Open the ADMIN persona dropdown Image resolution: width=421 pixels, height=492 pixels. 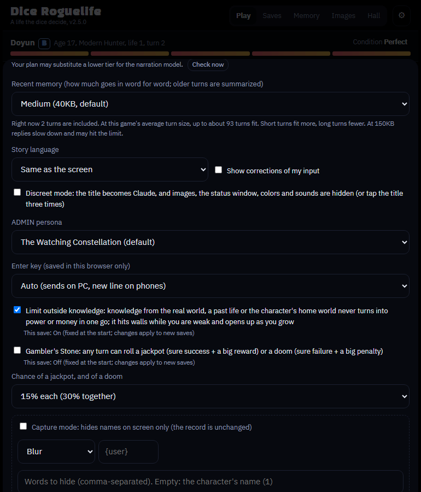pyautogui.click(x=210, y=242)
